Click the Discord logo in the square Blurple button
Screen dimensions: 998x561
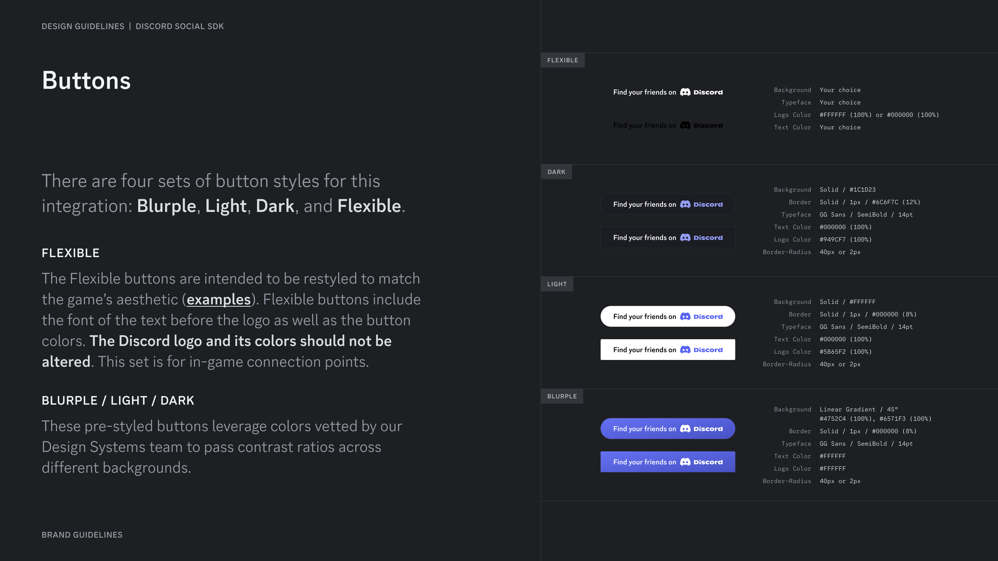[701, 462]
